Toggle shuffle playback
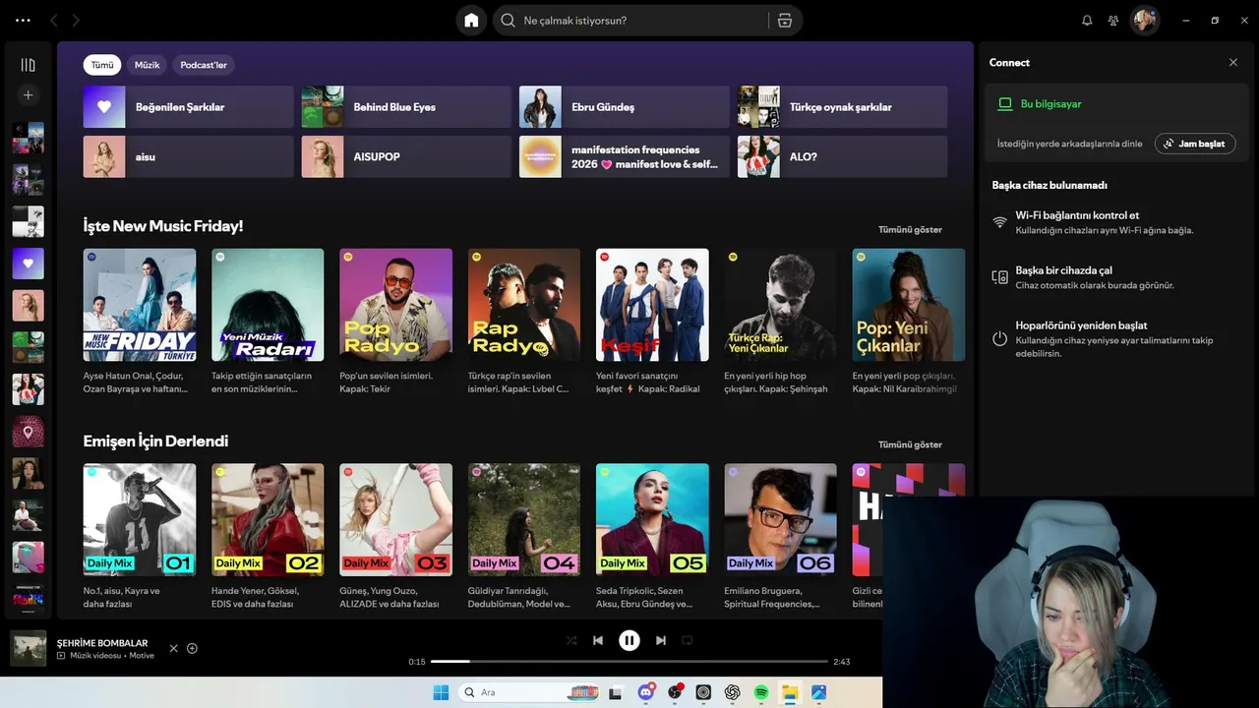 pyautogui.click(x=571, y=640)
